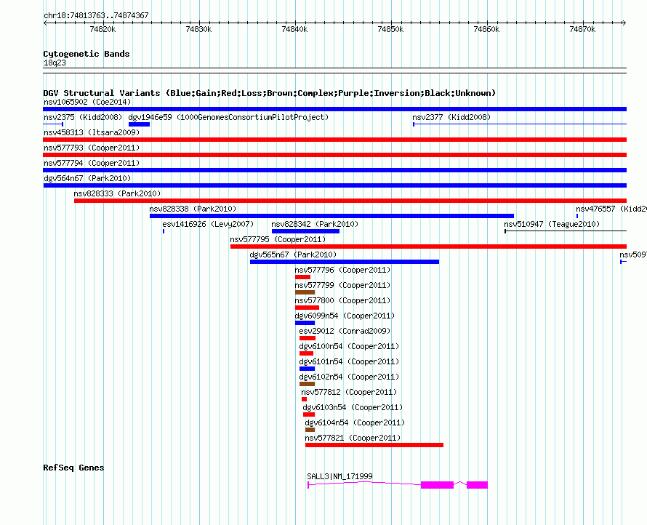Select the 18q23 band label

pyautogui.click(x=55, y=63)
